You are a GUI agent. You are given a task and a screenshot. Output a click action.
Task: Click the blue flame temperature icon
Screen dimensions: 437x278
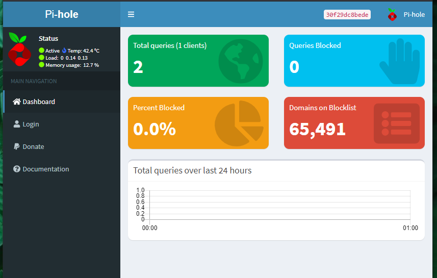pyautogui.click(x=64, y=50)
